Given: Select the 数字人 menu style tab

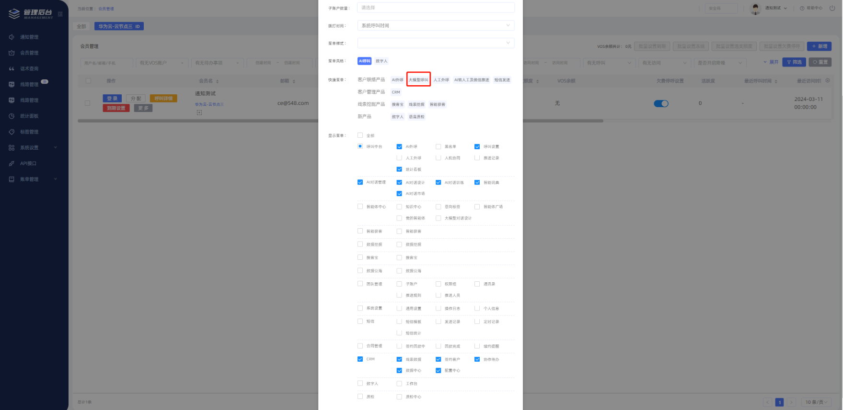Looking at the screenshot, I should (381, 61).
